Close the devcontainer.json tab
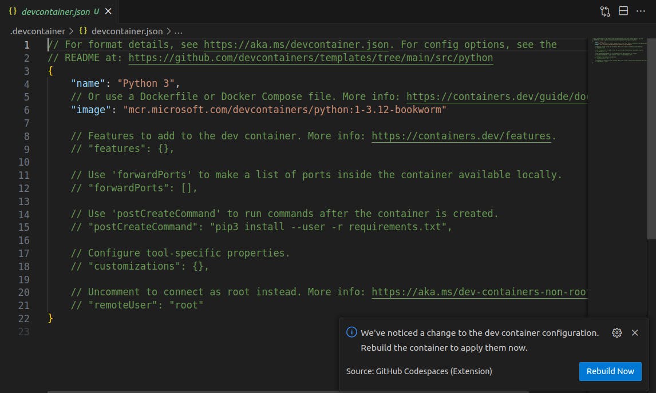The width and height of the screenshot is (656, 393). pos(108,11)
